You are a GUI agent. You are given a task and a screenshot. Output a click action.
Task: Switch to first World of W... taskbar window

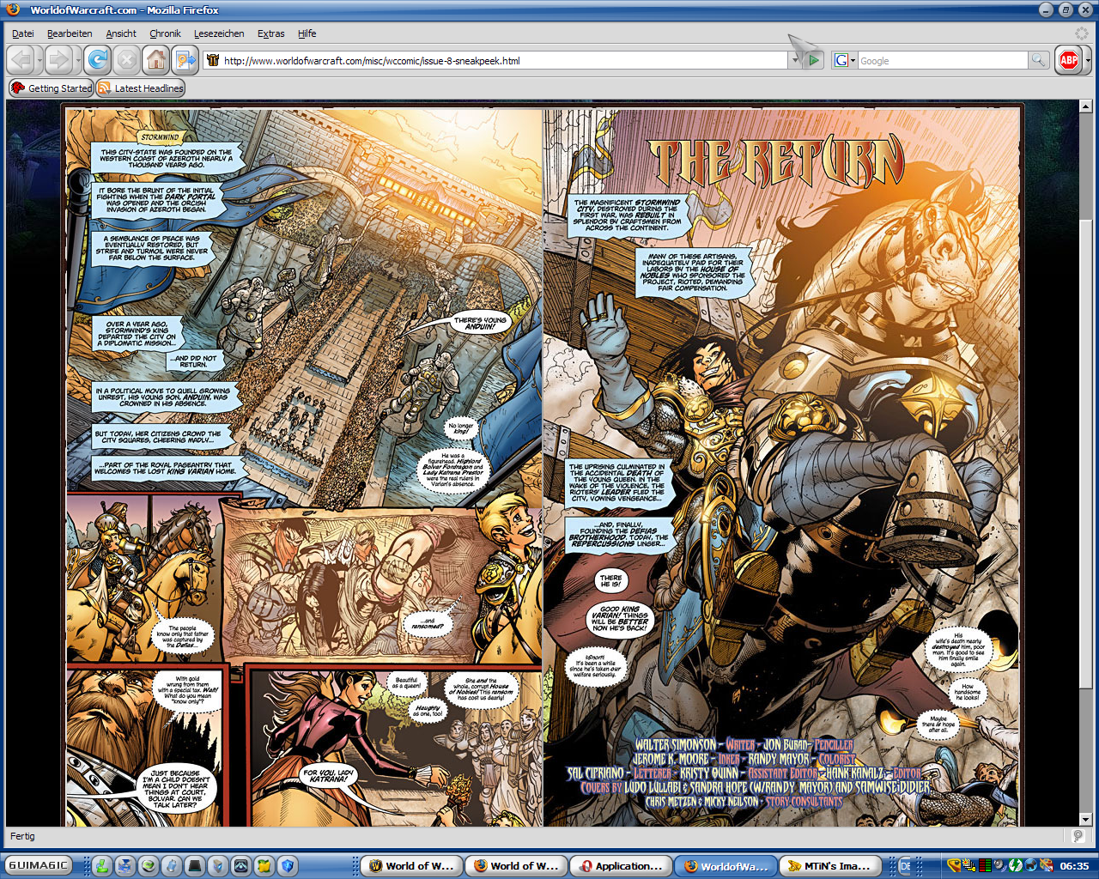411,865
